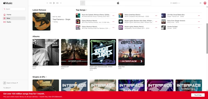
Task: Click Open in Music link
Action: [x=11, y=83]
